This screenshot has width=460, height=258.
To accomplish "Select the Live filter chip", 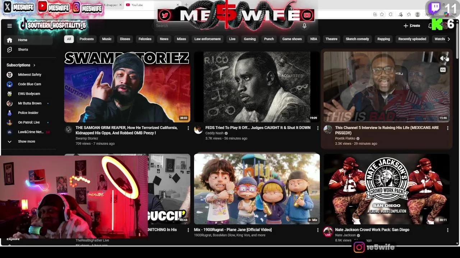I will tap(232, 39).
